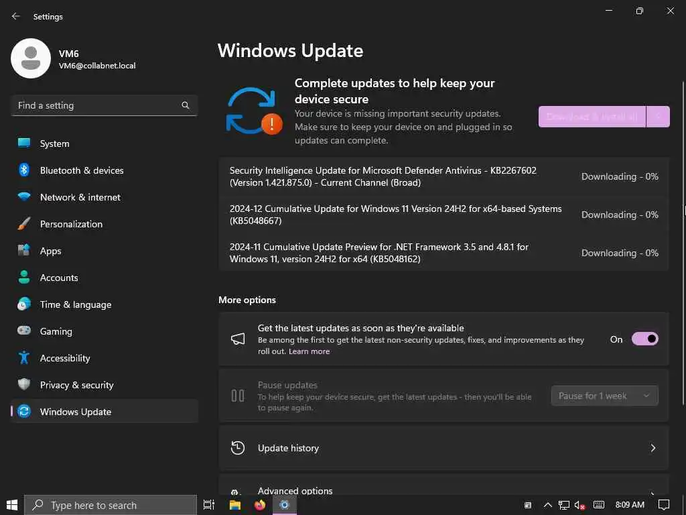This screenshot has width=686, height=515.
Task: Click Downloading - 0% status for KB2267602
Action: pyautogui.click(x=620, y=176)
